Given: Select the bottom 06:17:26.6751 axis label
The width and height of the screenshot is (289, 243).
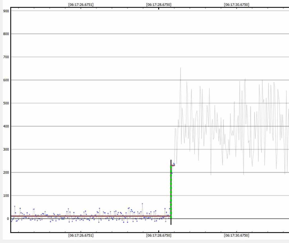Looking at the screenshot, I should tap(81, 235).
